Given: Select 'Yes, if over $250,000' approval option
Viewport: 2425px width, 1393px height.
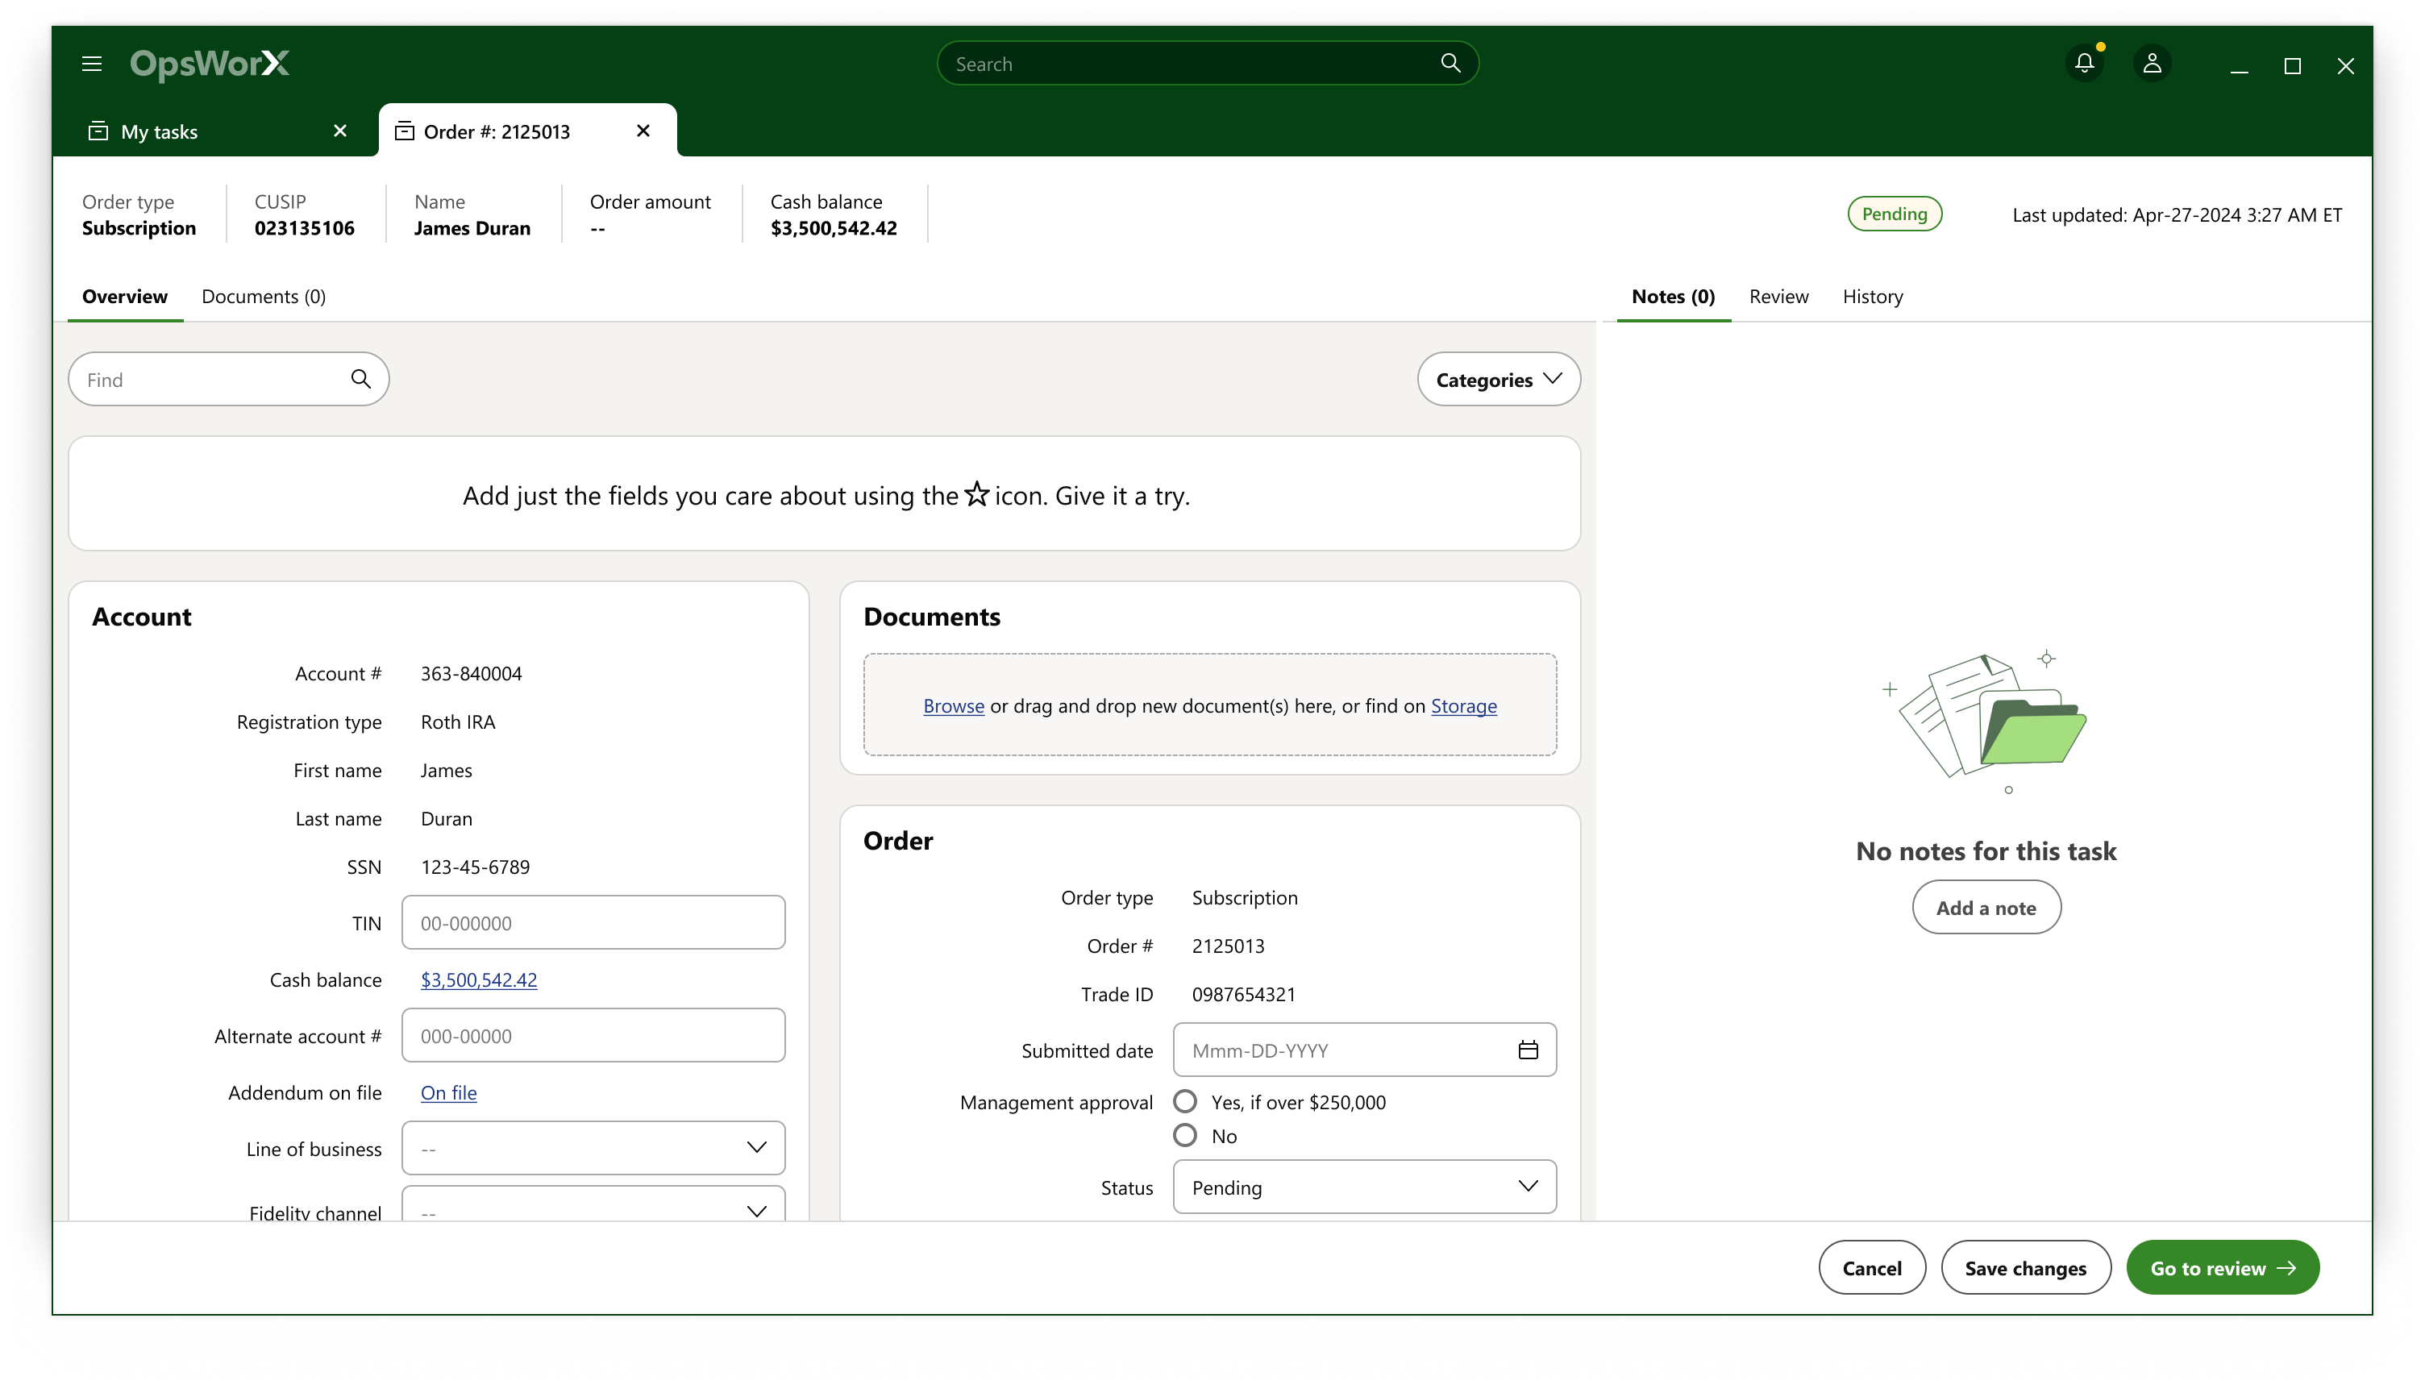Looking at the screenshot, I should 1184,1101.
